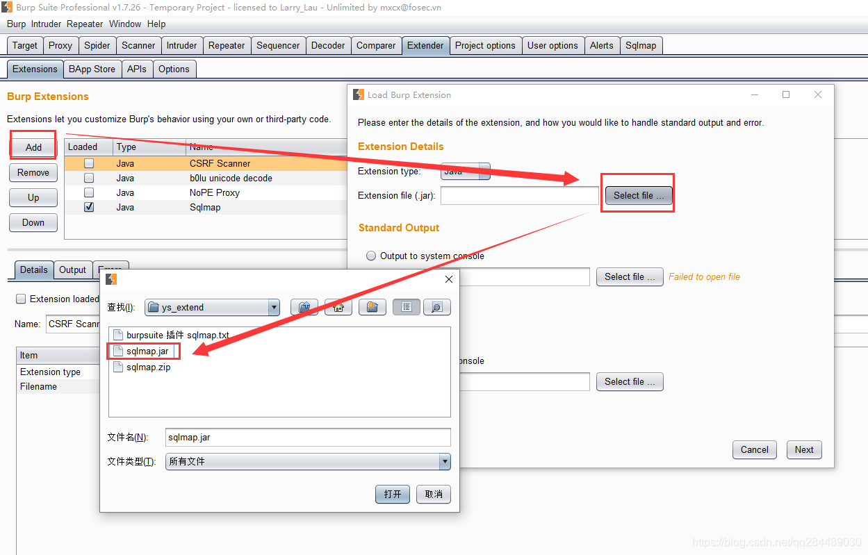868x555 pixels.
Task: Switch to the User options tab
Action: [553, 45]
